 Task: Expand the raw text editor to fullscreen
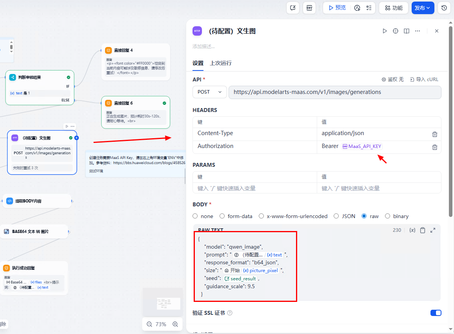coord(433,230)
